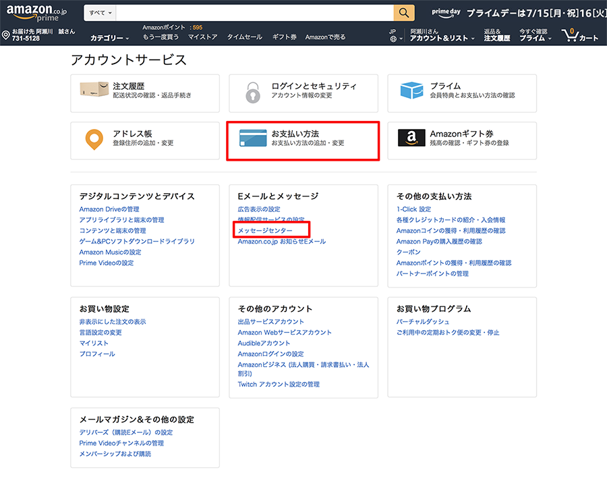Open 1-Click 設定 link

413,209
